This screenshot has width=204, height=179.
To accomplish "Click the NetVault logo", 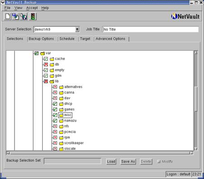I will click(185, 16).
